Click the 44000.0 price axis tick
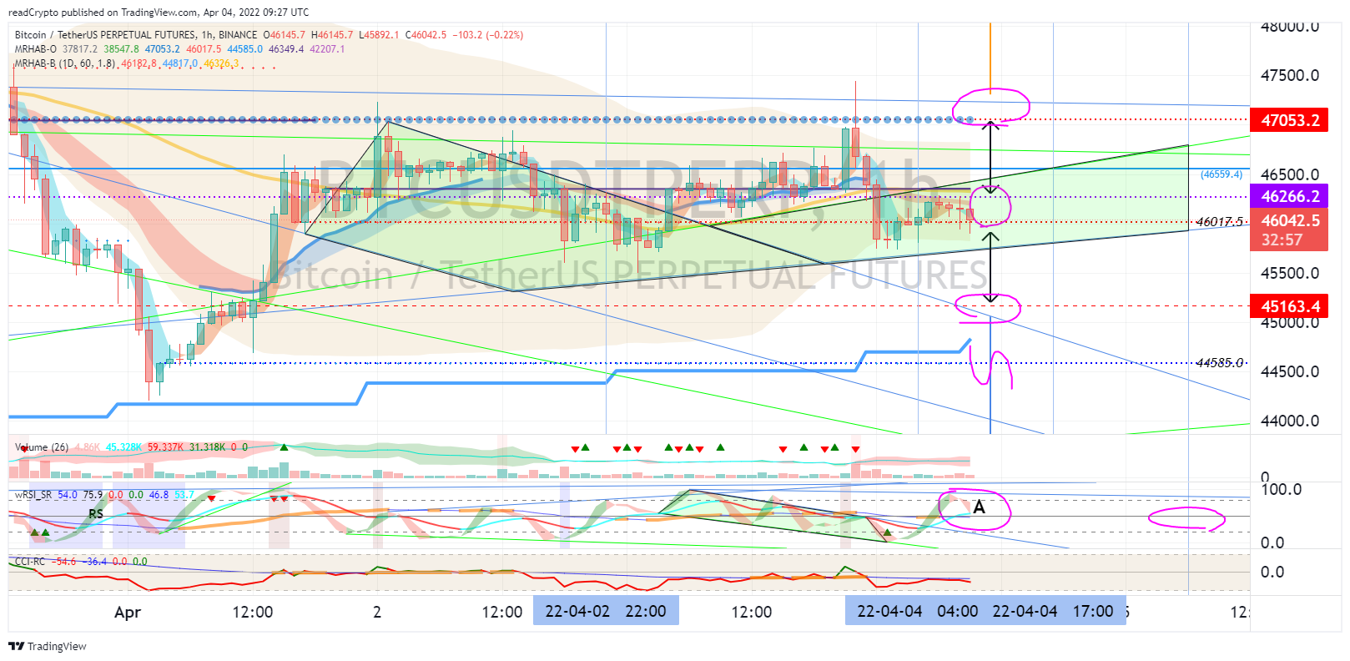 tap(1290, 421)
